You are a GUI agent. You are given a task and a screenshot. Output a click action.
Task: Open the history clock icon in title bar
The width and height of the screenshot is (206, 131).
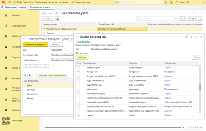[171, 2]
